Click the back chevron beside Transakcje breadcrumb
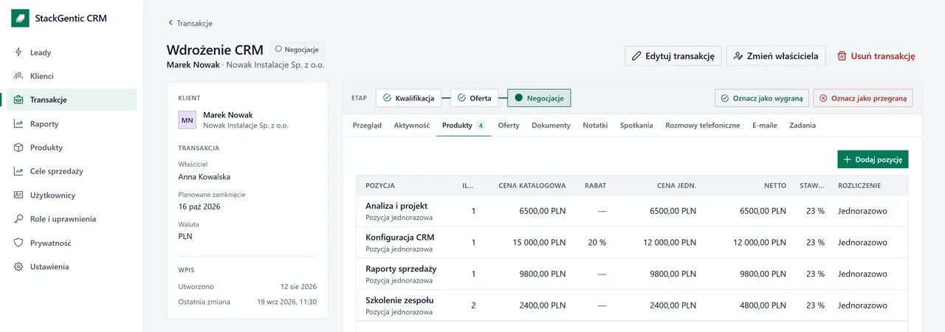The image size is (945, 332). [x=171, y=24]
